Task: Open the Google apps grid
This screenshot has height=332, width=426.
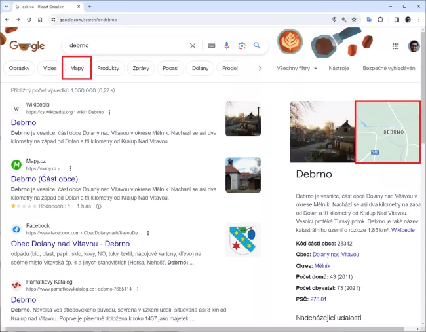Action: [x=396, y=46]
